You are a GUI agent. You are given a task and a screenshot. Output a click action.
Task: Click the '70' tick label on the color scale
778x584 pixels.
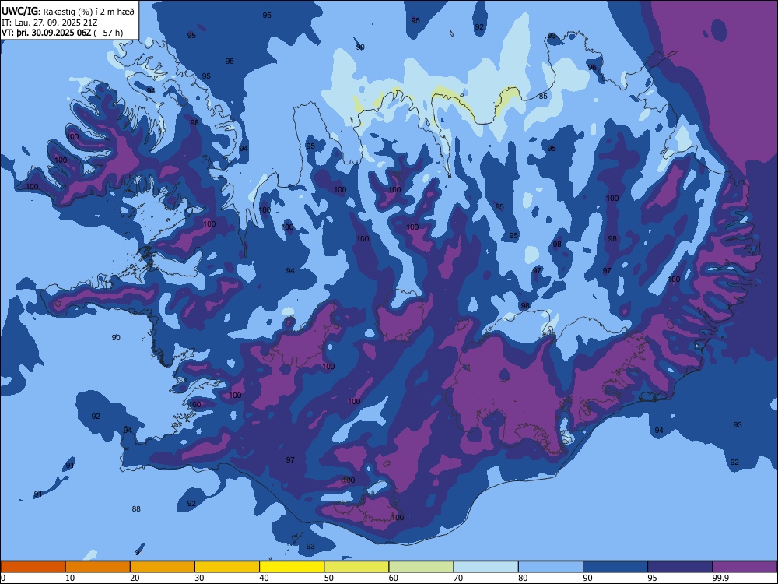pos(458,578)
